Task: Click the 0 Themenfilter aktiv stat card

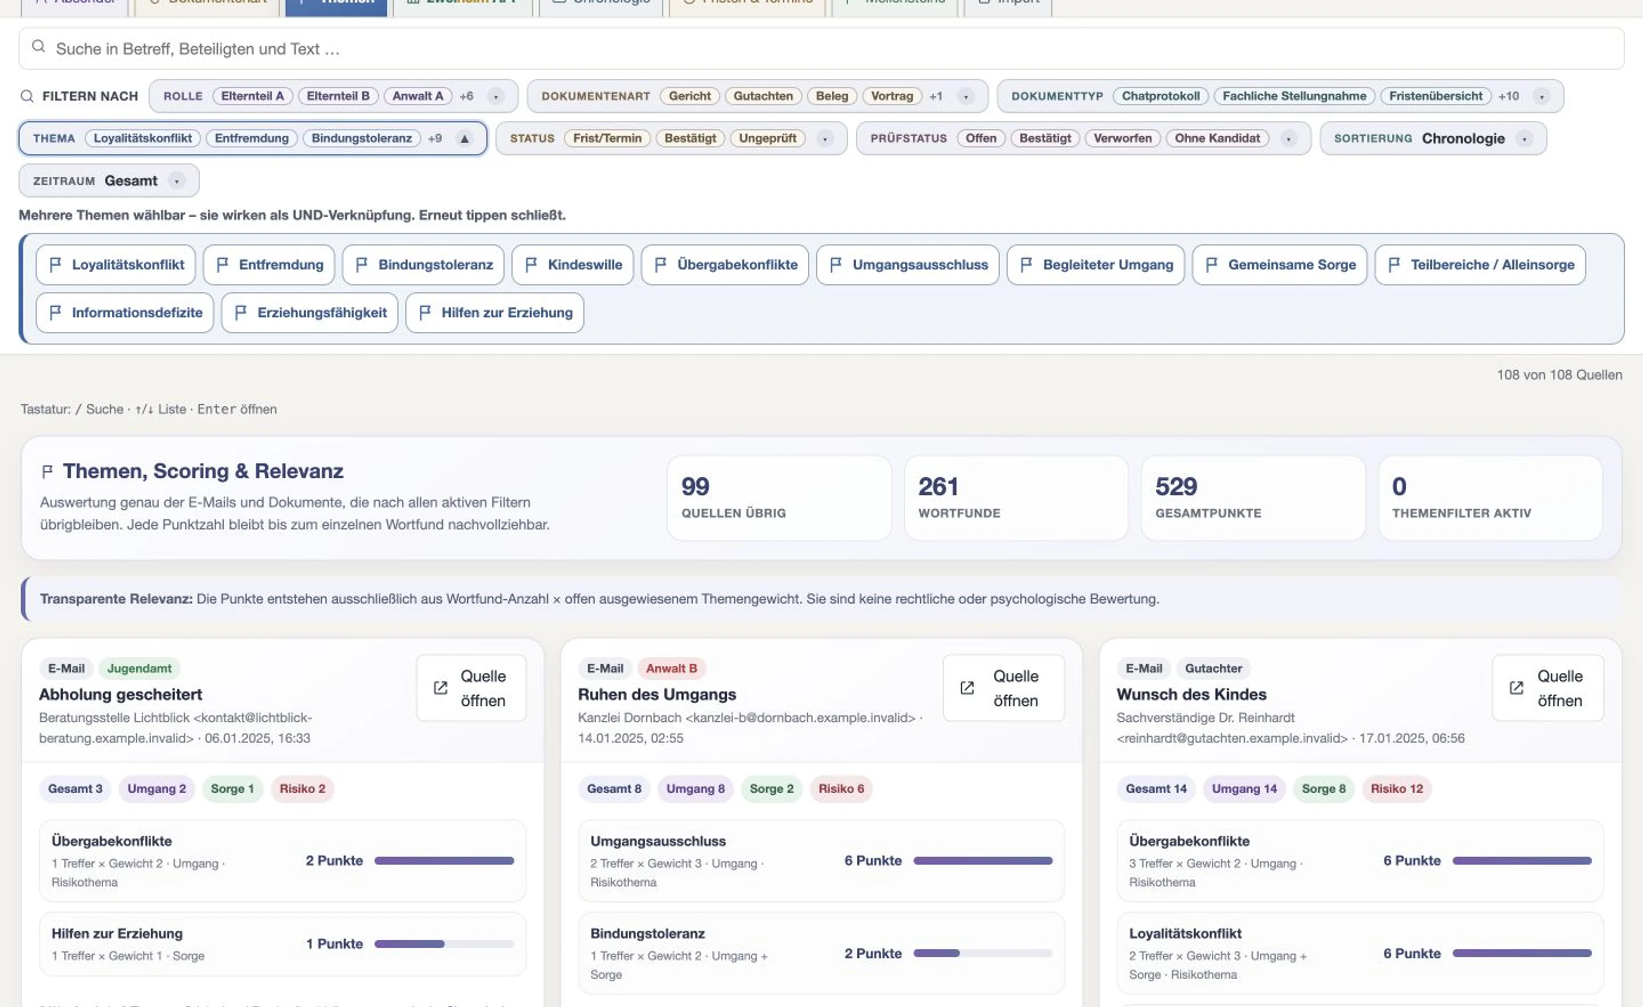Action: [x=1490, y=498]
